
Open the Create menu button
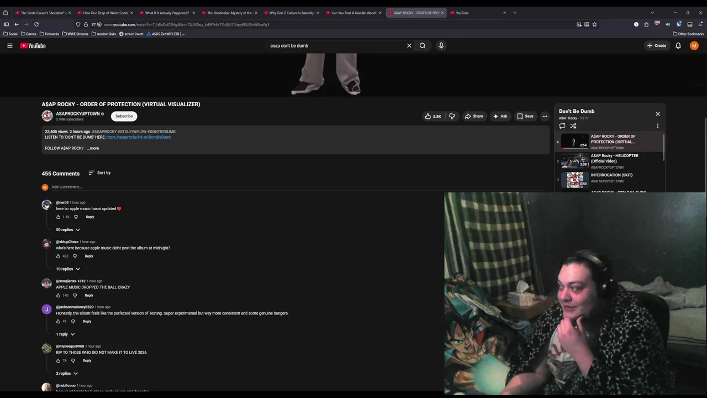pos(657,46)
